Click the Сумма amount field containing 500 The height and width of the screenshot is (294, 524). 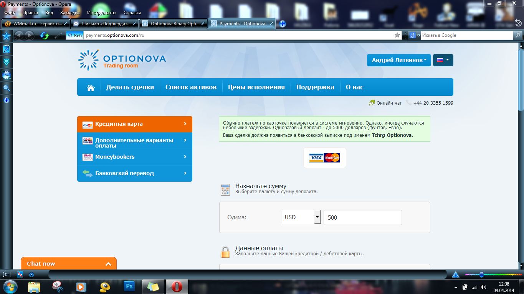[x=363, y=217]
